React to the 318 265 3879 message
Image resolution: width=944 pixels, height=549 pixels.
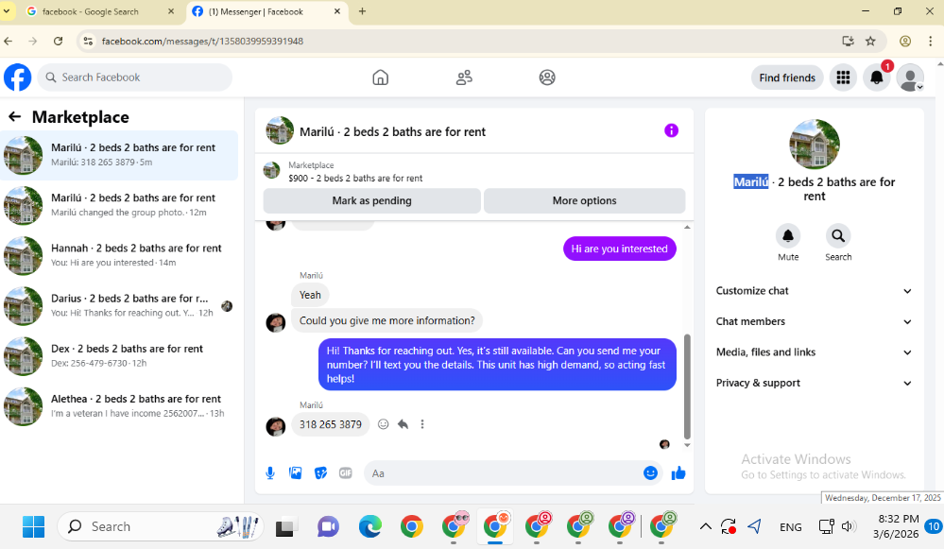(383, 424)
